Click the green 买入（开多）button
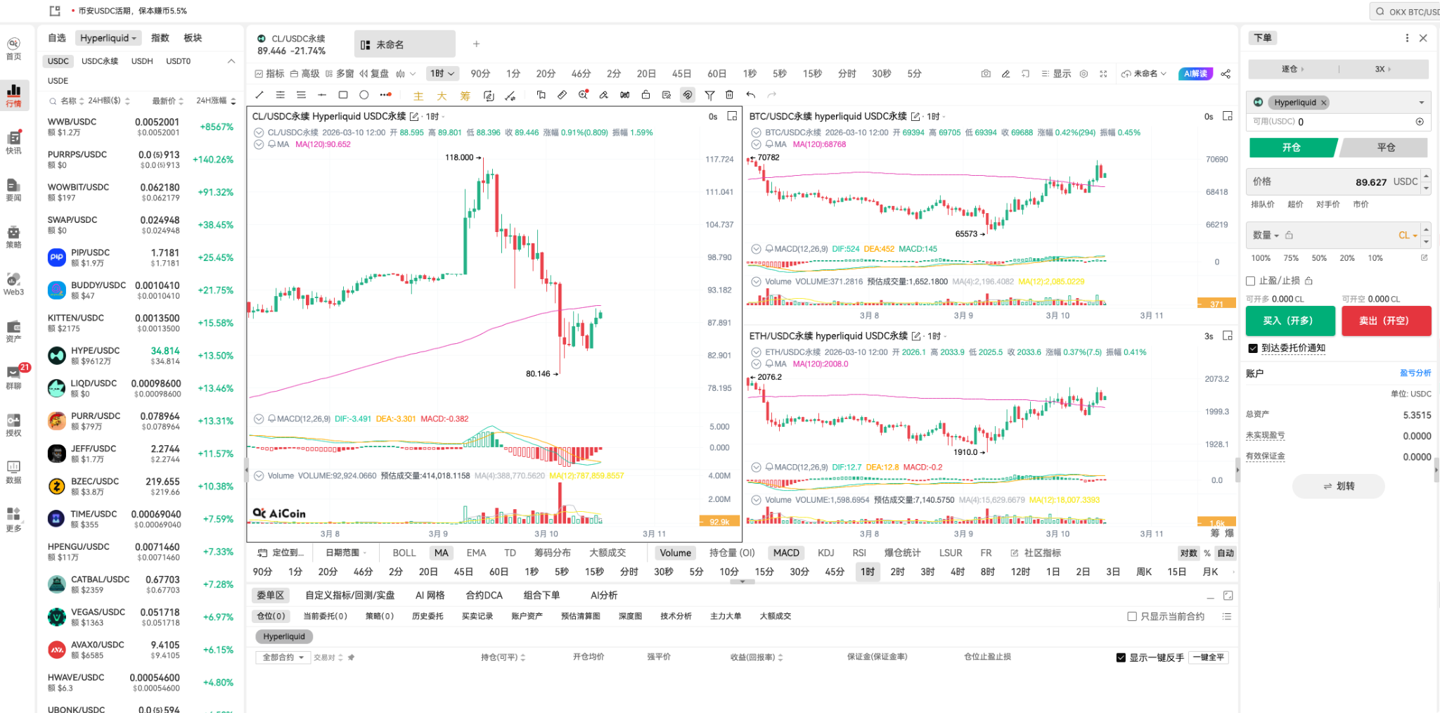 (1290, 321)
